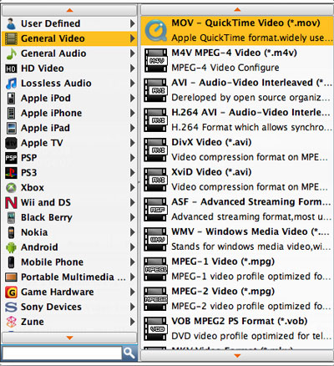The width and height of the screenshot is (334, 366).
Task: Click the HD Video icon
Action: [11, 69]
